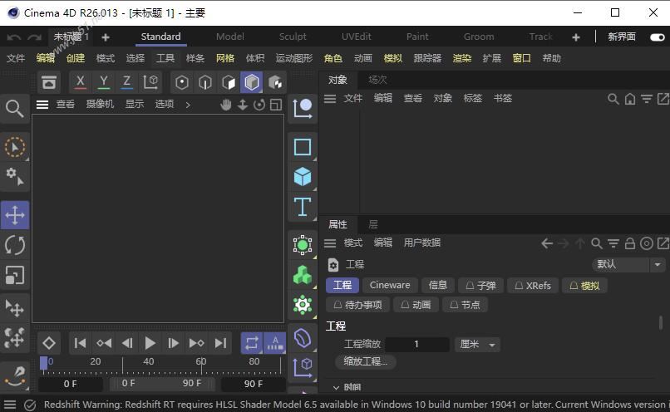The image size is (670, 412).
Task: Click the 工程缩放 value field
Action: tap(416, 344)
